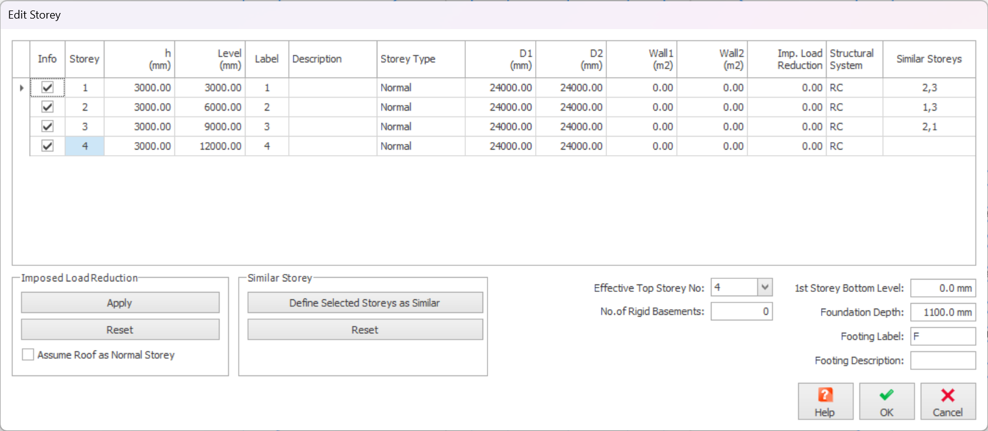Screen dimensions: 988x431
Task: Click the Help button with question mark icon
Action: pyautogui.click(x=825, y=401)
